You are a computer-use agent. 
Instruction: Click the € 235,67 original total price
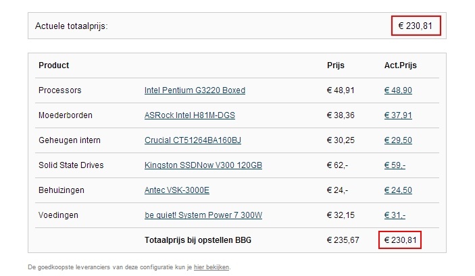[343, 240]
